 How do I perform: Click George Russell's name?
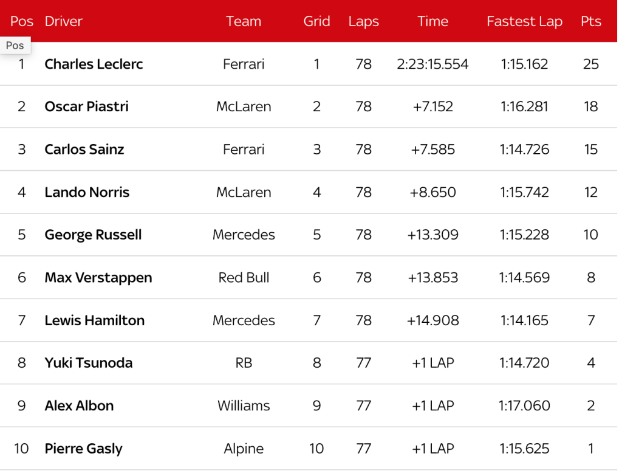pos(93,235)
